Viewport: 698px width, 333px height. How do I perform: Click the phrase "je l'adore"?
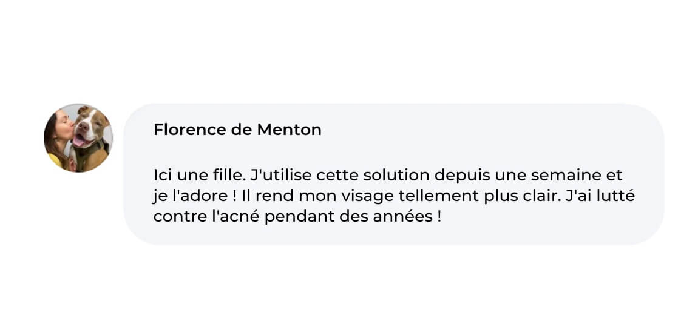coord(190,197)
